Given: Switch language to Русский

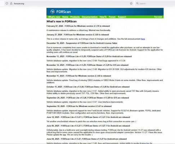Looking at the screenshot, I should pyautogui.click(x=158, y=17).
